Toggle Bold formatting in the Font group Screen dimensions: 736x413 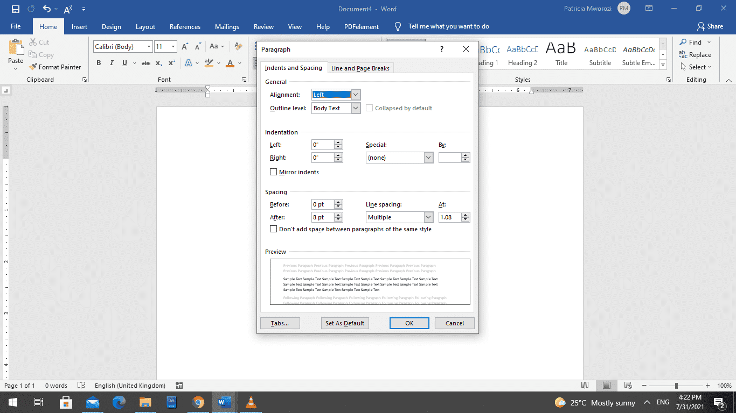pyautogui.click(x=99, y=63)
